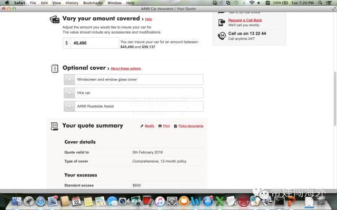337x210 pixels.
Task: Open Spotlight search magnifier in menu bar
Action: [320, 3]
